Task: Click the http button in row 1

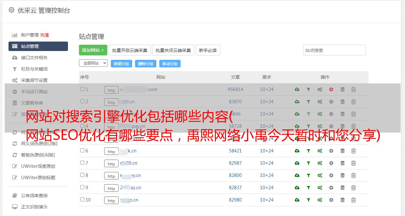Action: tap(111, 90)
